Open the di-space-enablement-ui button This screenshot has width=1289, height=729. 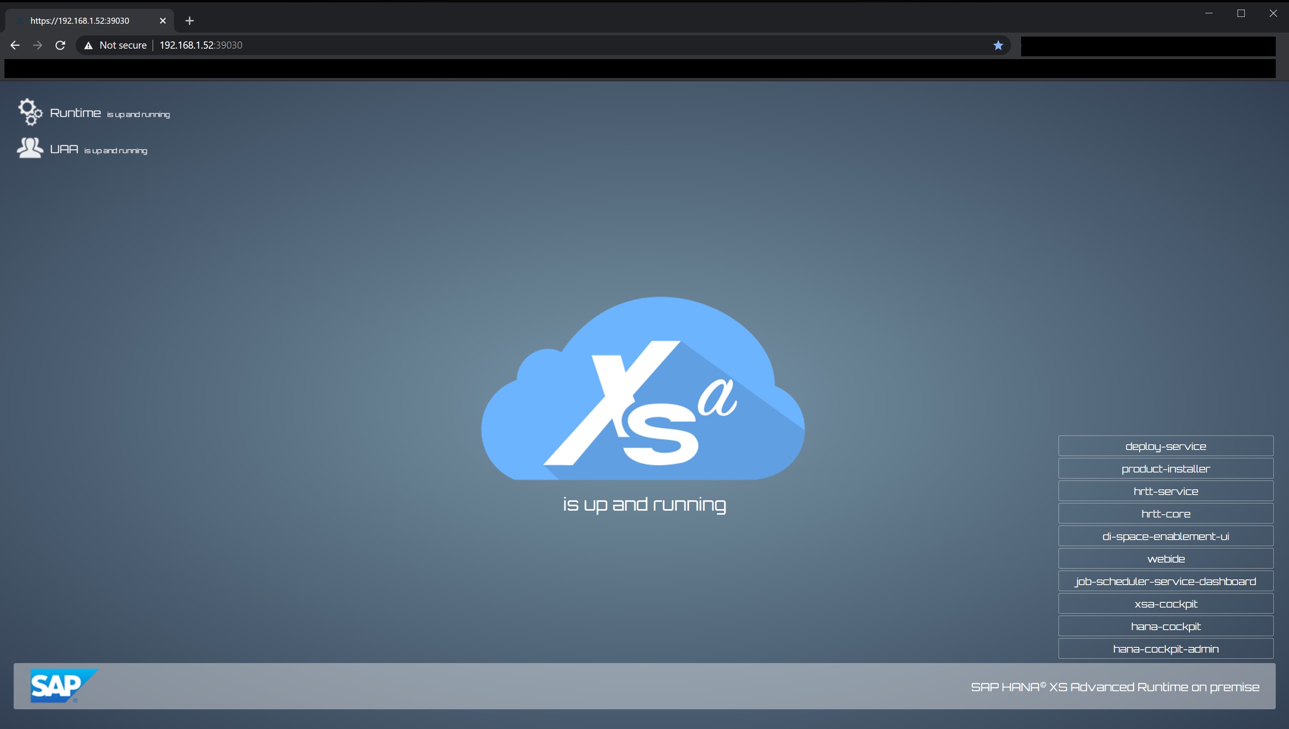click(1165, 536)
